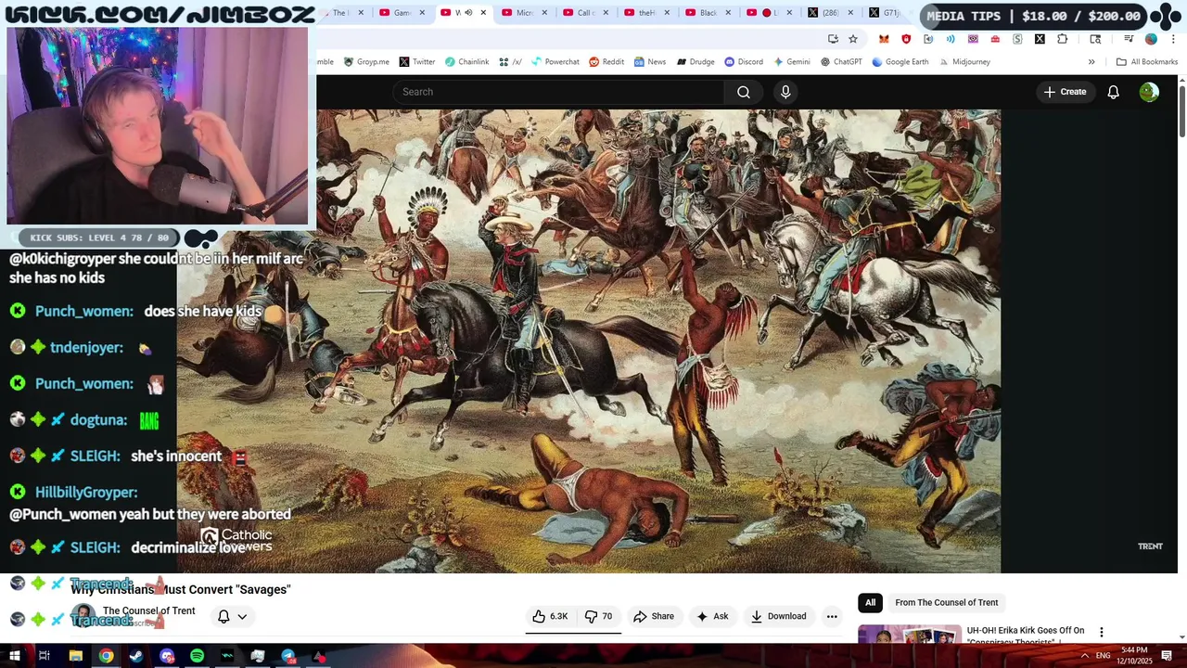The width and height of the screenshot is (1187, 668).
Task: Open the Discord bookmark
Action: (x=744, y=62)
